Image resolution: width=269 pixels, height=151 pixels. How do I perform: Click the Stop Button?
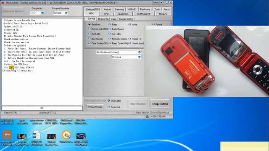point(160,104)
